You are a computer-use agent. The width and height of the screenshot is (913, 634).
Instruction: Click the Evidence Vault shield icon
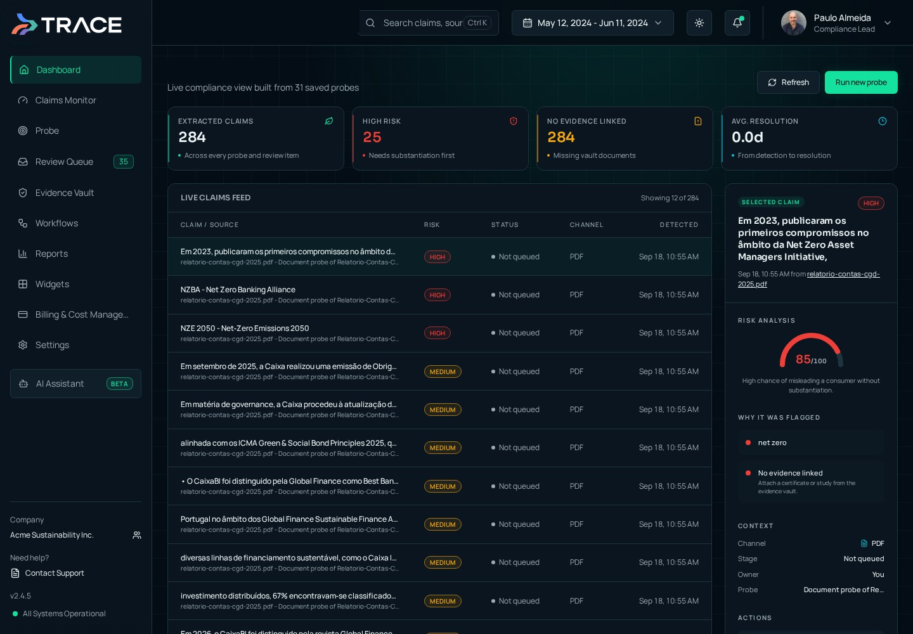(x=23, y=193)
